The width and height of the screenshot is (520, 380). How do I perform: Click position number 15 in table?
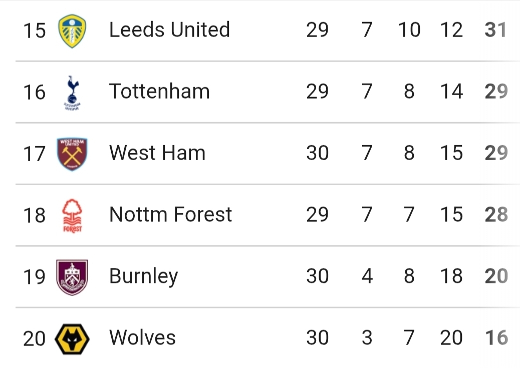point(34,31)
